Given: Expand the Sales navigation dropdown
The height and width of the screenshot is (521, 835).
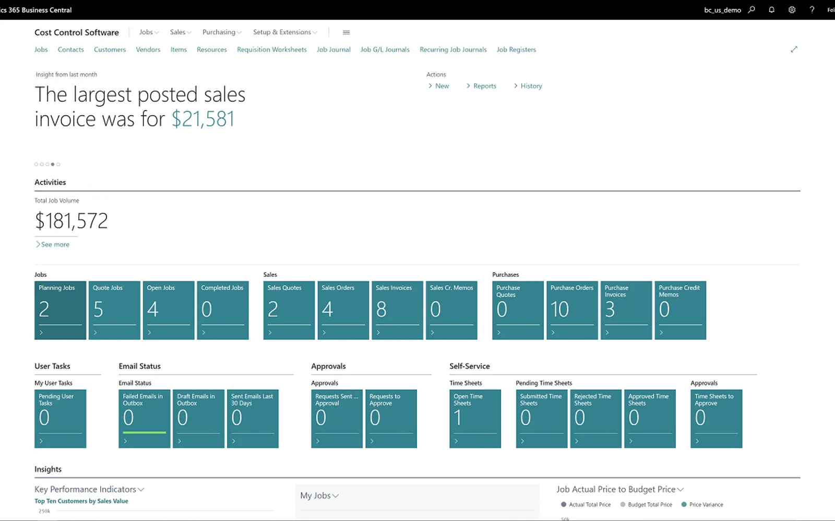Looking at the screenshot, I should pos(181,32).
